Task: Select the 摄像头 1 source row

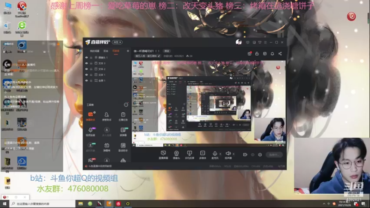Action: [x=107, y=57]
